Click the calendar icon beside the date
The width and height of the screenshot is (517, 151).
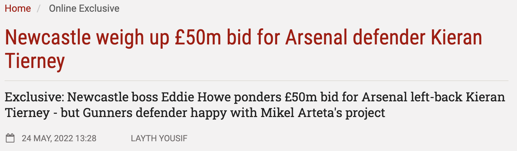(10, 138)
